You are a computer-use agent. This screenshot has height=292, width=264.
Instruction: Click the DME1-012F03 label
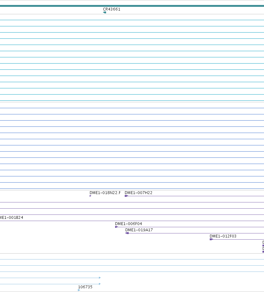(x=223, y=236)
